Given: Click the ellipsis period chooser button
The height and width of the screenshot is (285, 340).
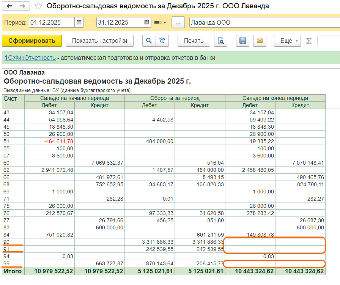Looking at the screenshot, I should point(178,22).
